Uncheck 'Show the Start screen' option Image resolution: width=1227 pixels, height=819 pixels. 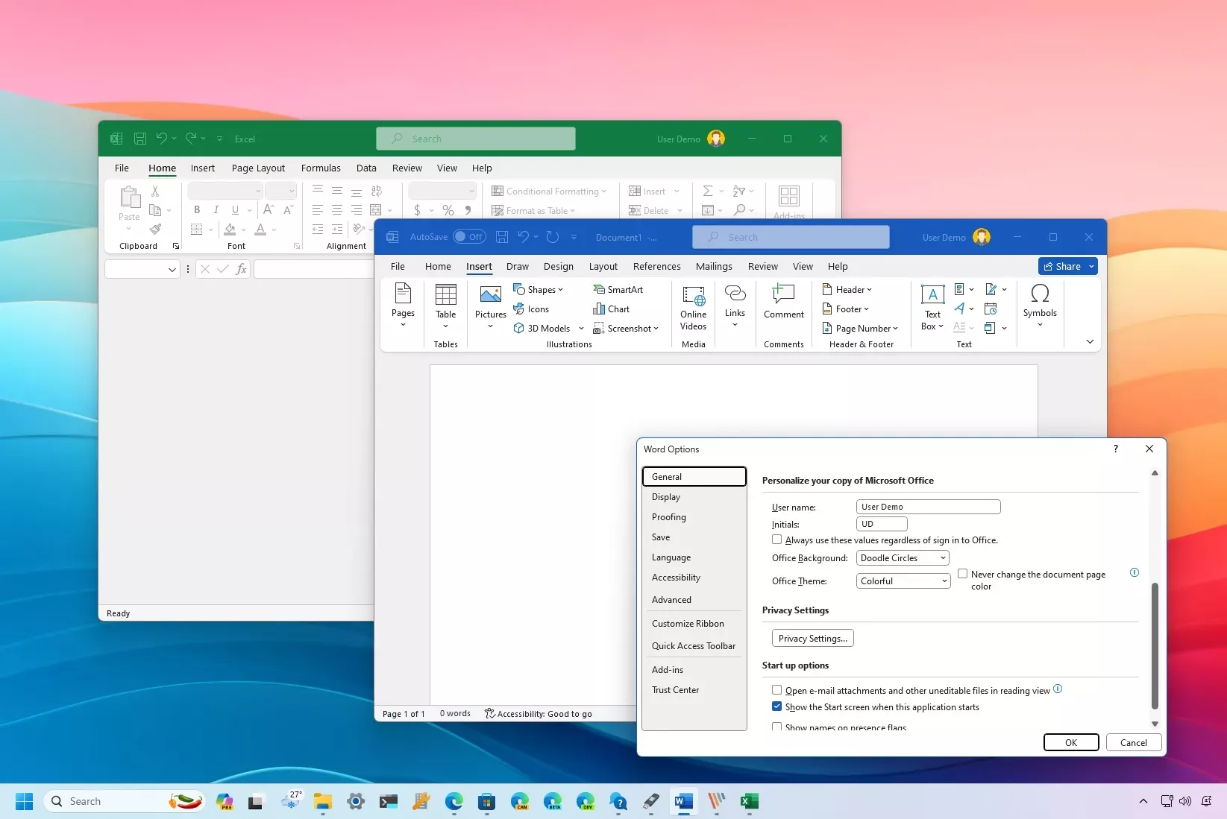pyautogui.click(x=777, y=706)
